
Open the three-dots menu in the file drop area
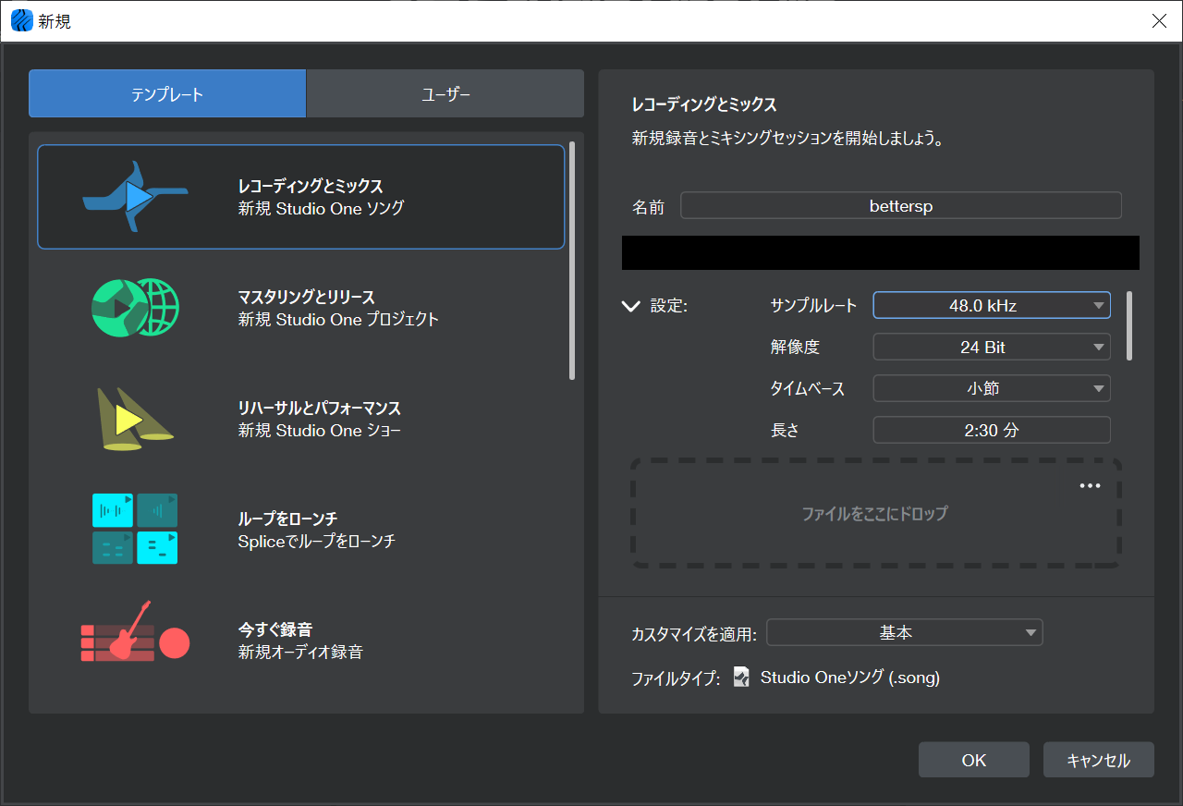(1091, 486)
